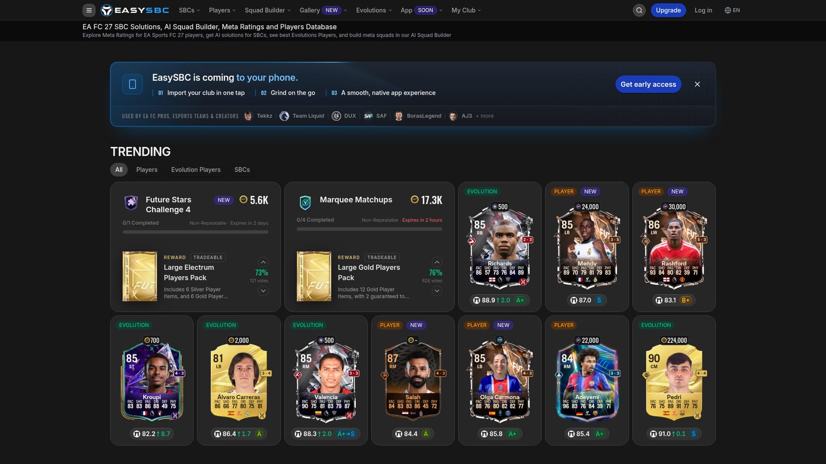Open the Kroupi evolution card
This screenshot has height=464, width=826.
point(152,380)
